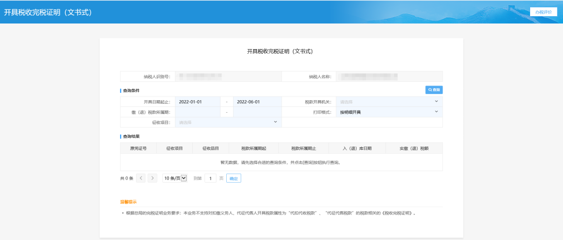
Task: Click the 征收项目 column header in results
Action: click(174, 148)
